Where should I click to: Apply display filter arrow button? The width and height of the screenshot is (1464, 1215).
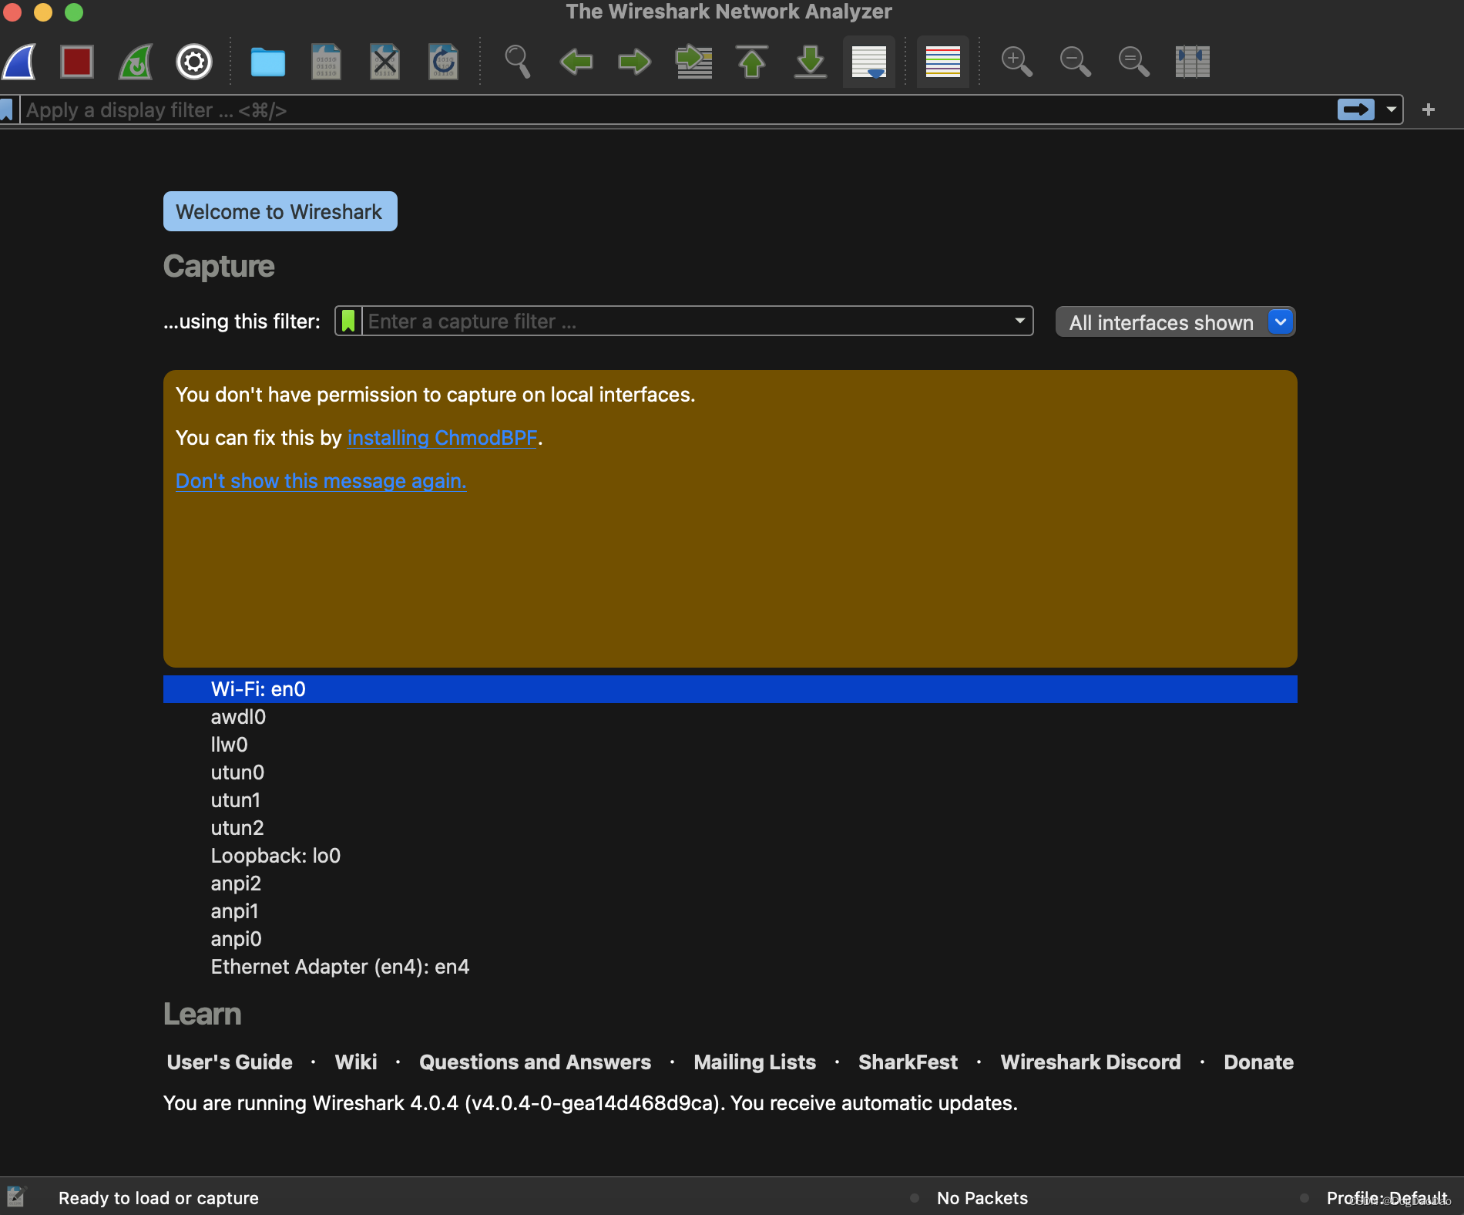click(1356, 110)
